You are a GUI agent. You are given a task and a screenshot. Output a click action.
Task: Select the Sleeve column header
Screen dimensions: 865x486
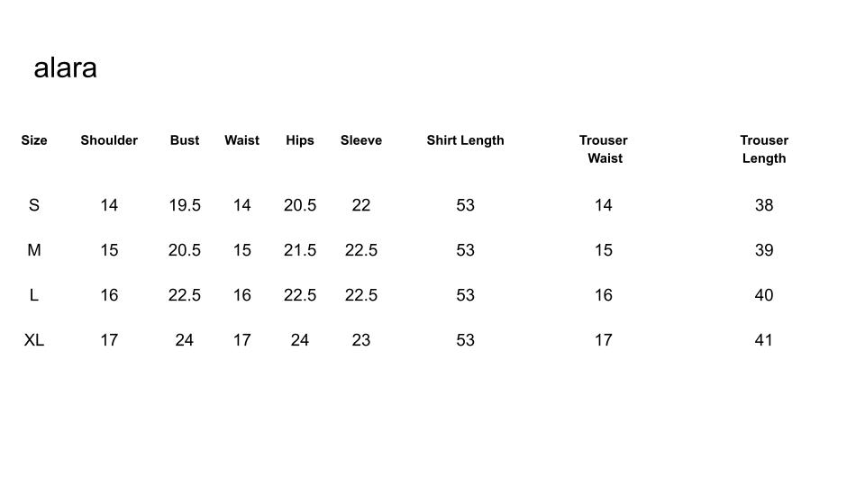pos(361,140)
